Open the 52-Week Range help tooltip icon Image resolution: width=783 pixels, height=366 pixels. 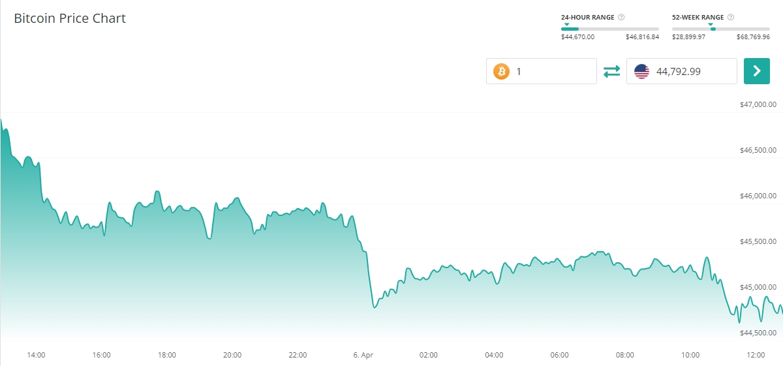point(731,17)
